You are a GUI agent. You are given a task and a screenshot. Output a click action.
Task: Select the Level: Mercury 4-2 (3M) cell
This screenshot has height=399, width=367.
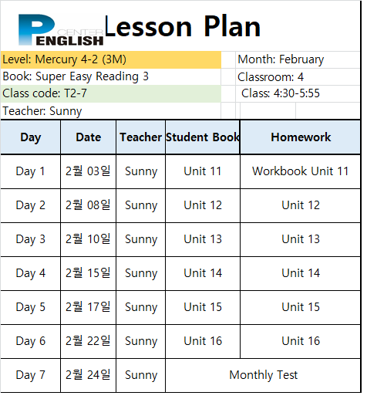click(x=111, y=60)
